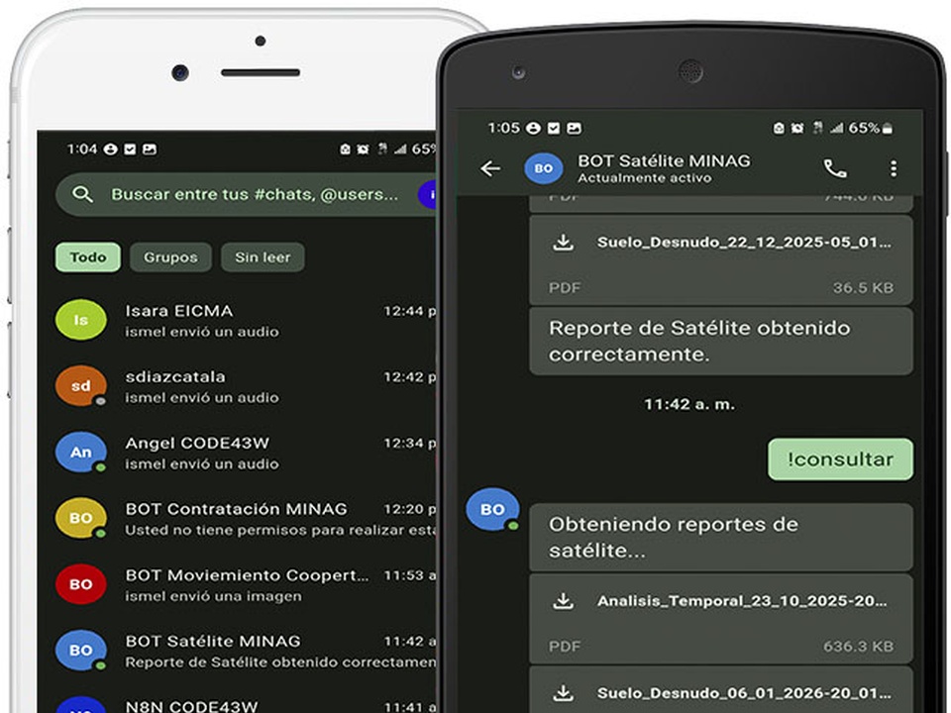Tap the BOT Satélite MINAG header title
This screenshot has height=713, width=951.
(x=664, y=161)
